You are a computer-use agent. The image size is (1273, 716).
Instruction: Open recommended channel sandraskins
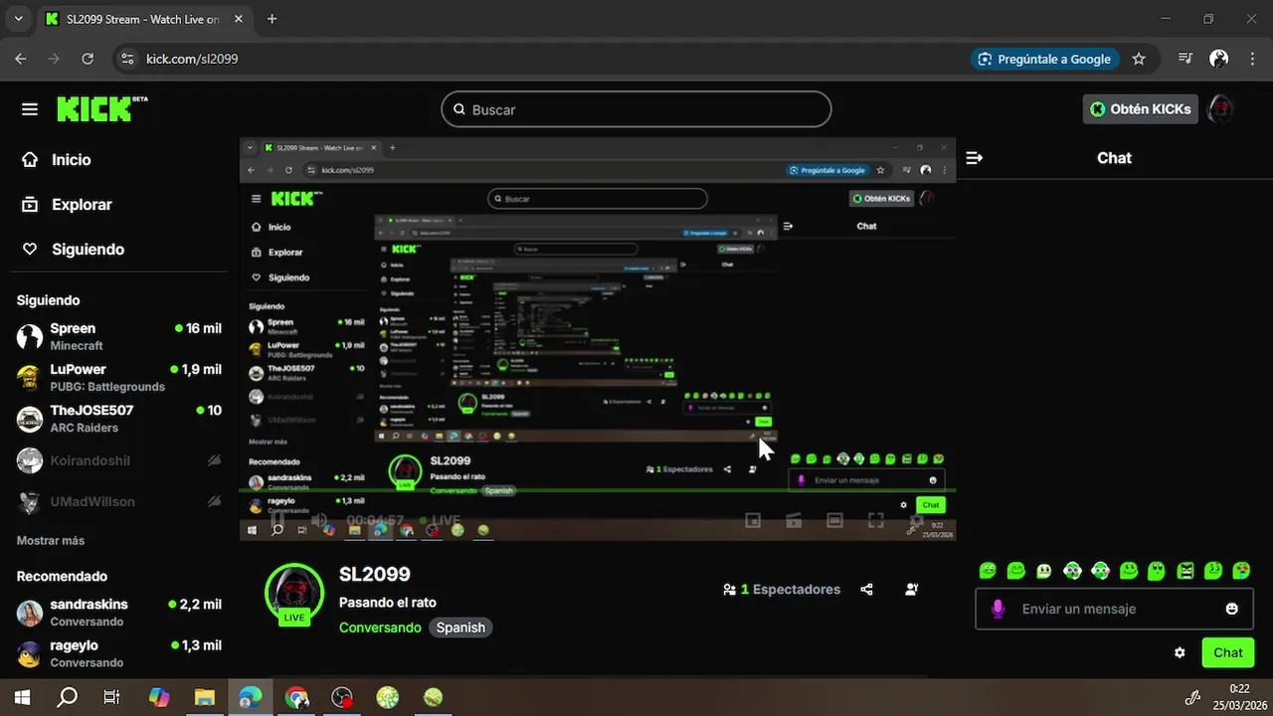[119, 612]
